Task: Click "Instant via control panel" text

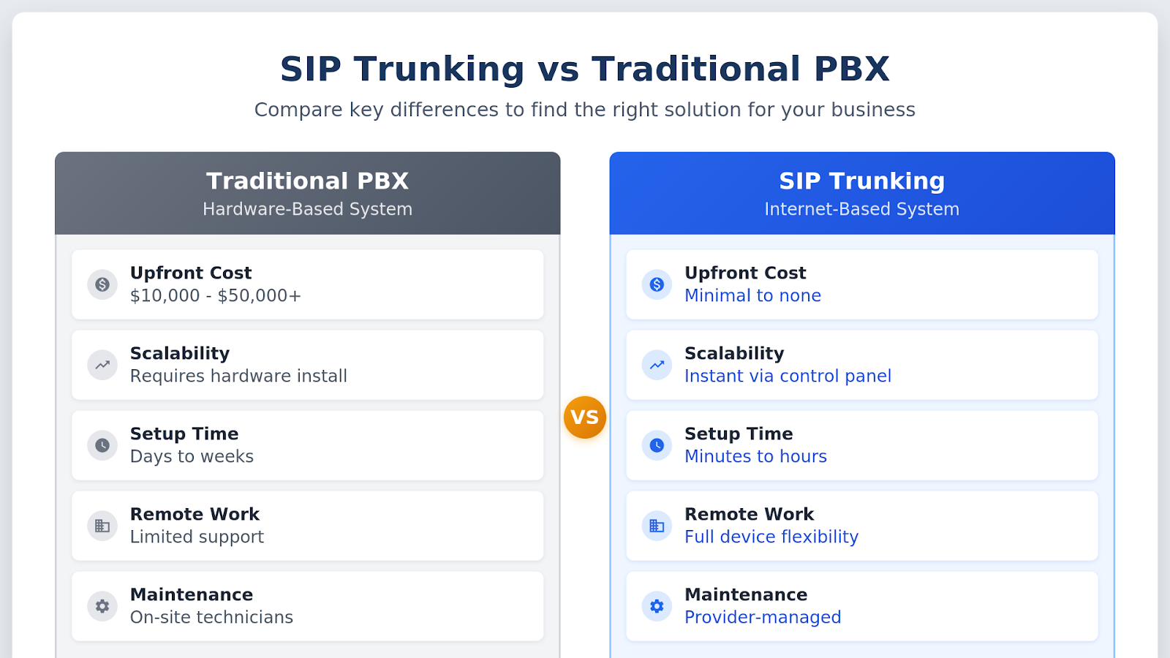Action: coord(788,377)
